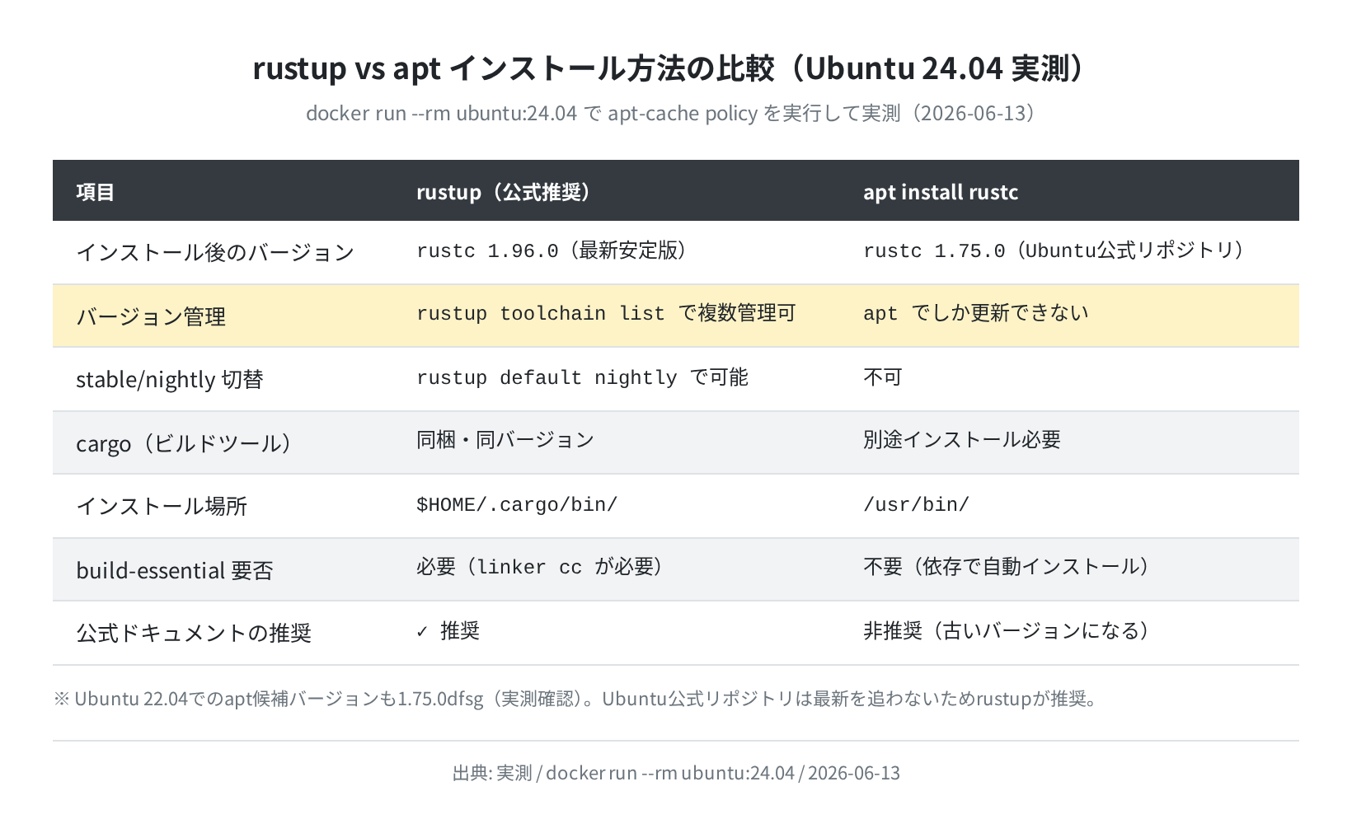Click the 項目 column header
This screenshot has height=819, width=1352.
pos(95,192)
